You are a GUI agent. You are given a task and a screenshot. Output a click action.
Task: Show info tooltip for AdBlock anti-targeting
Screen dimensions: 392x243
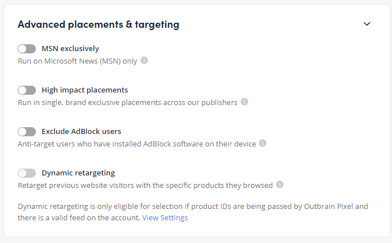263,143
